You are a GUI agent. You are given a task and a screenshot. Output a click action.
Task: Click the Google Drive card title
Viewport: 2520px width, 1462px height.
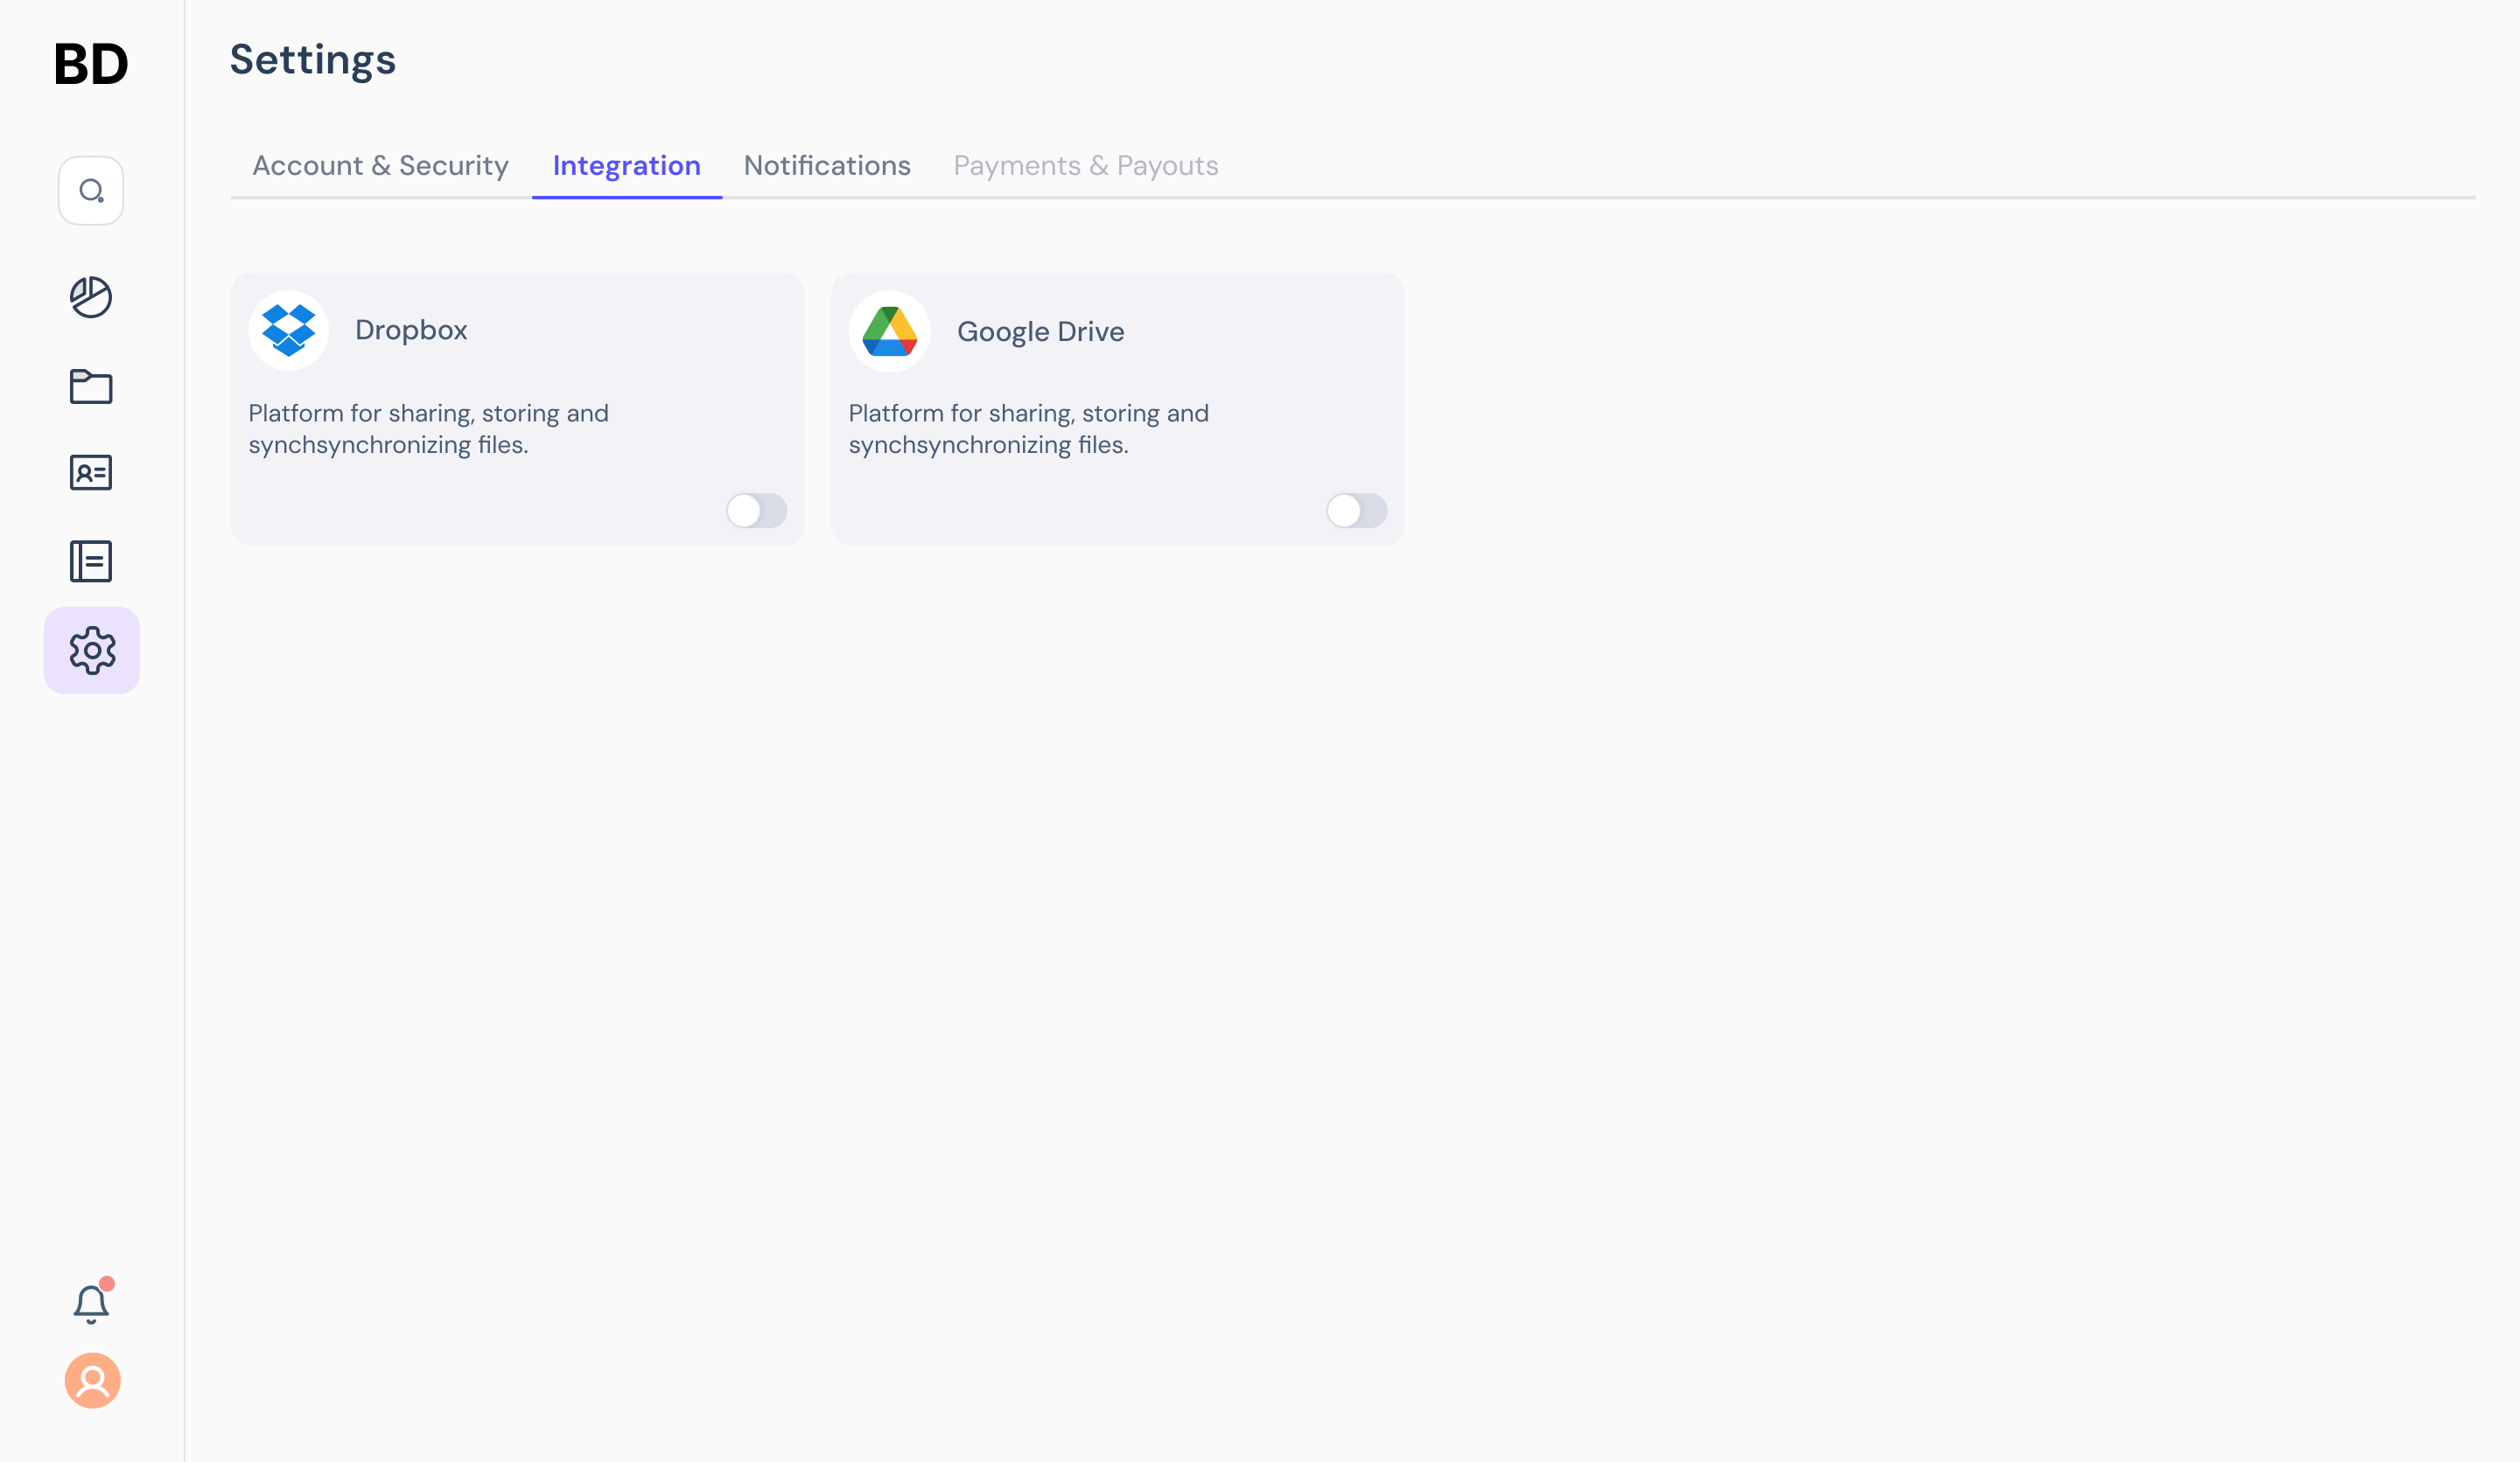click(x=1040, y=331)
